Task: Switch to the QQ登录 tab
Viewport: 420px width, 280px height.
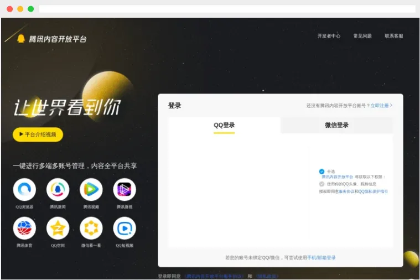Action: pos(225,126)
